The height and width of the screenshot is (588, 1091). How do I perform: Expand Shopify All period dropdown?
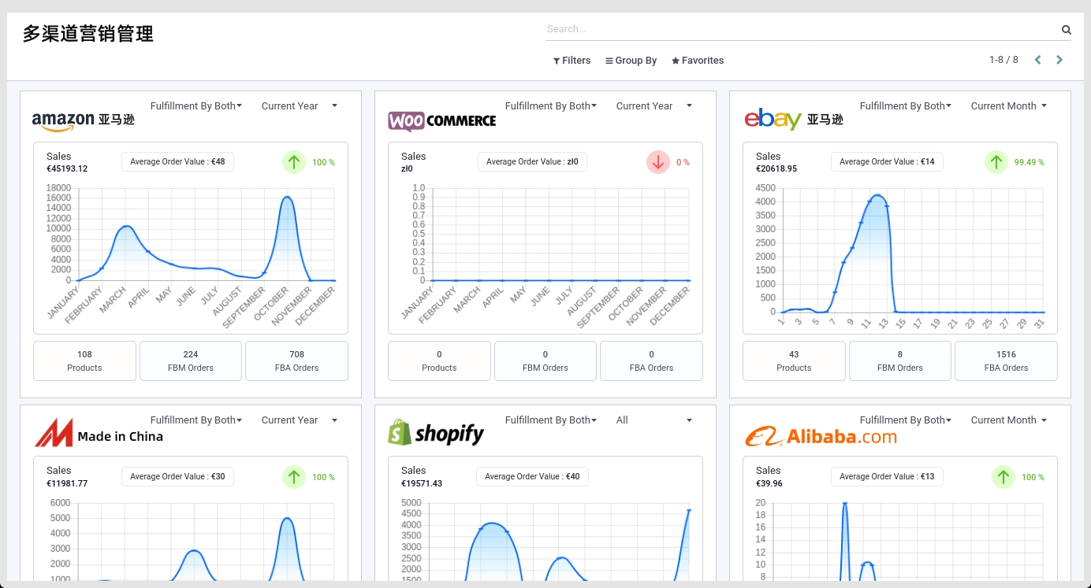coord(654,420)
